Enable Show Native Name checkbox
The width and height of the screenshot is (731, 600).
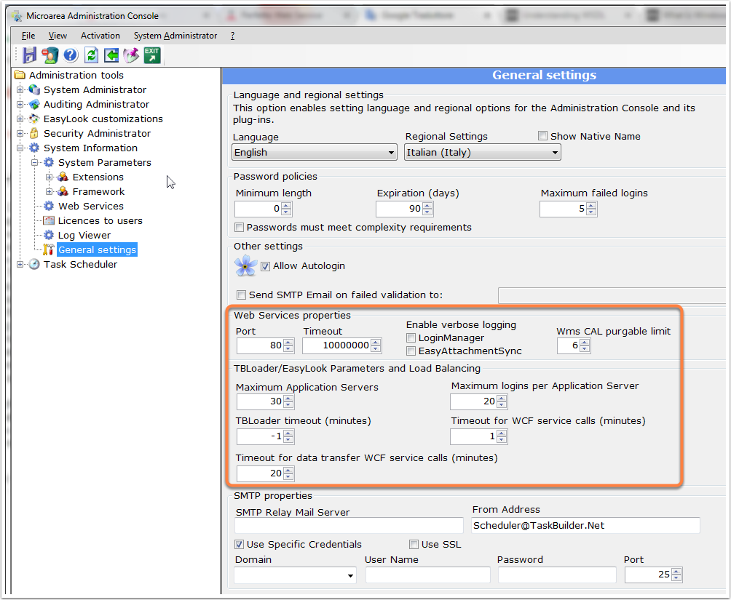pyautogui.click(x=542, y=135)
